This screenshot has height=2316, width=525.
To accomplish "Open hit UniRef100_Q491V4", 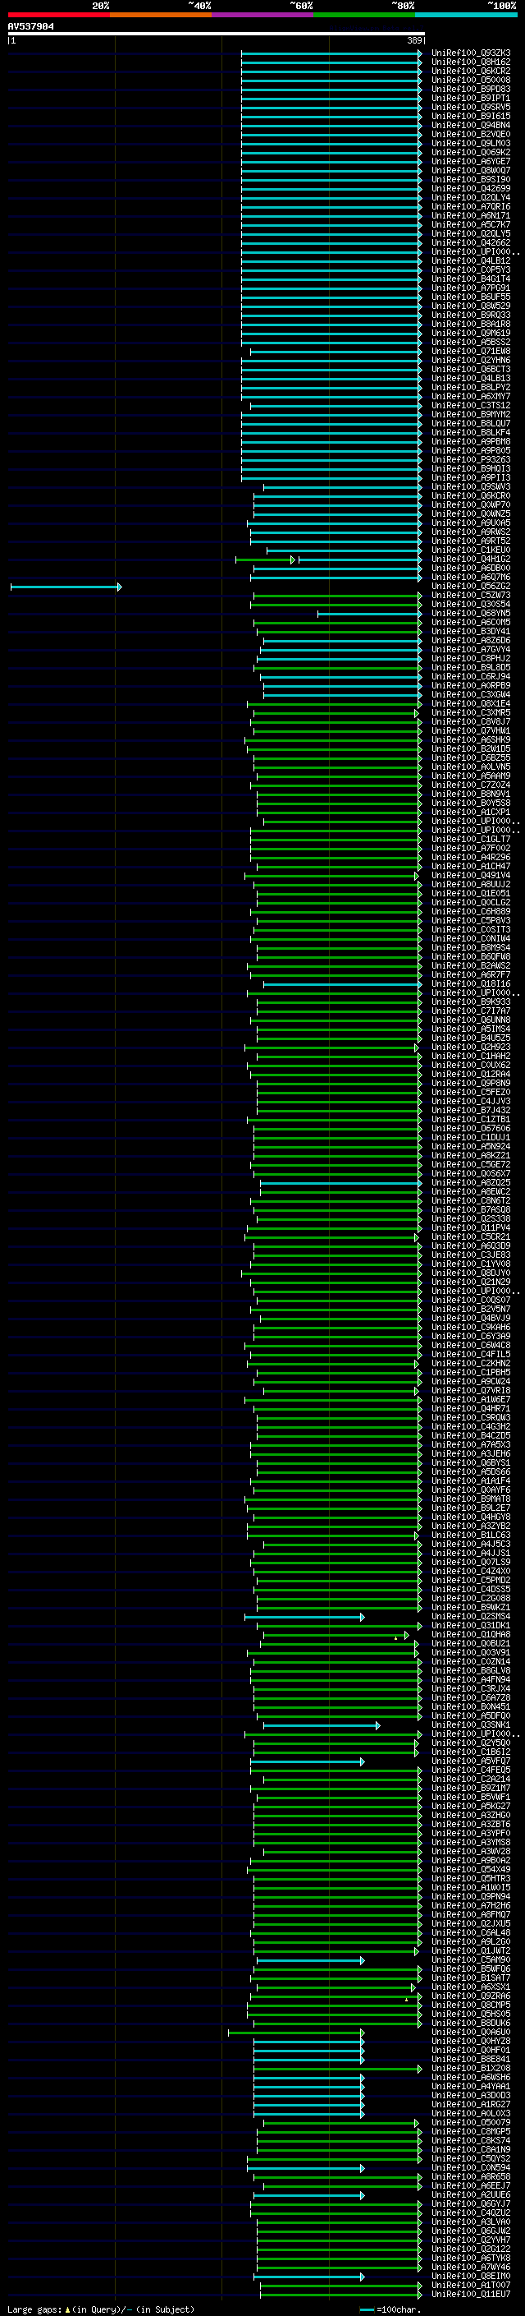I will [x=471, y=876].
